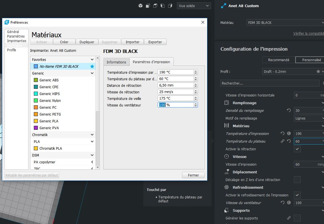
Task: Reset Température du plateau value
Action: click(289, 141)
